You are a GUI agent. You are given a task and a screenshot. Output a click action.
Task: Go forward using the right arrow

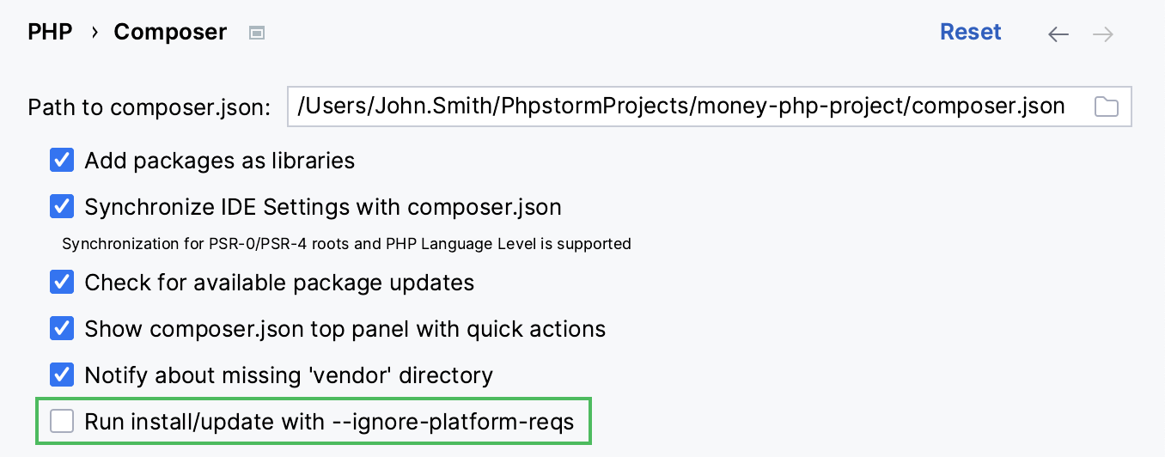[x=1103, y=34]
